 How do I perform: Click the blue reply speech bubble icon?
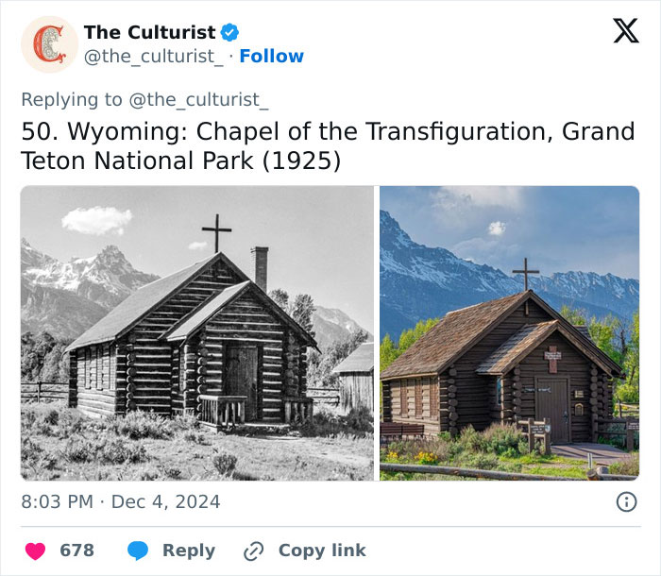138,551
